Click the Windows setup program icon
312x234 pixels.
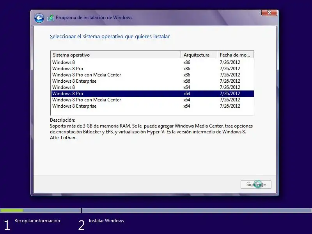tap(51, 18)
